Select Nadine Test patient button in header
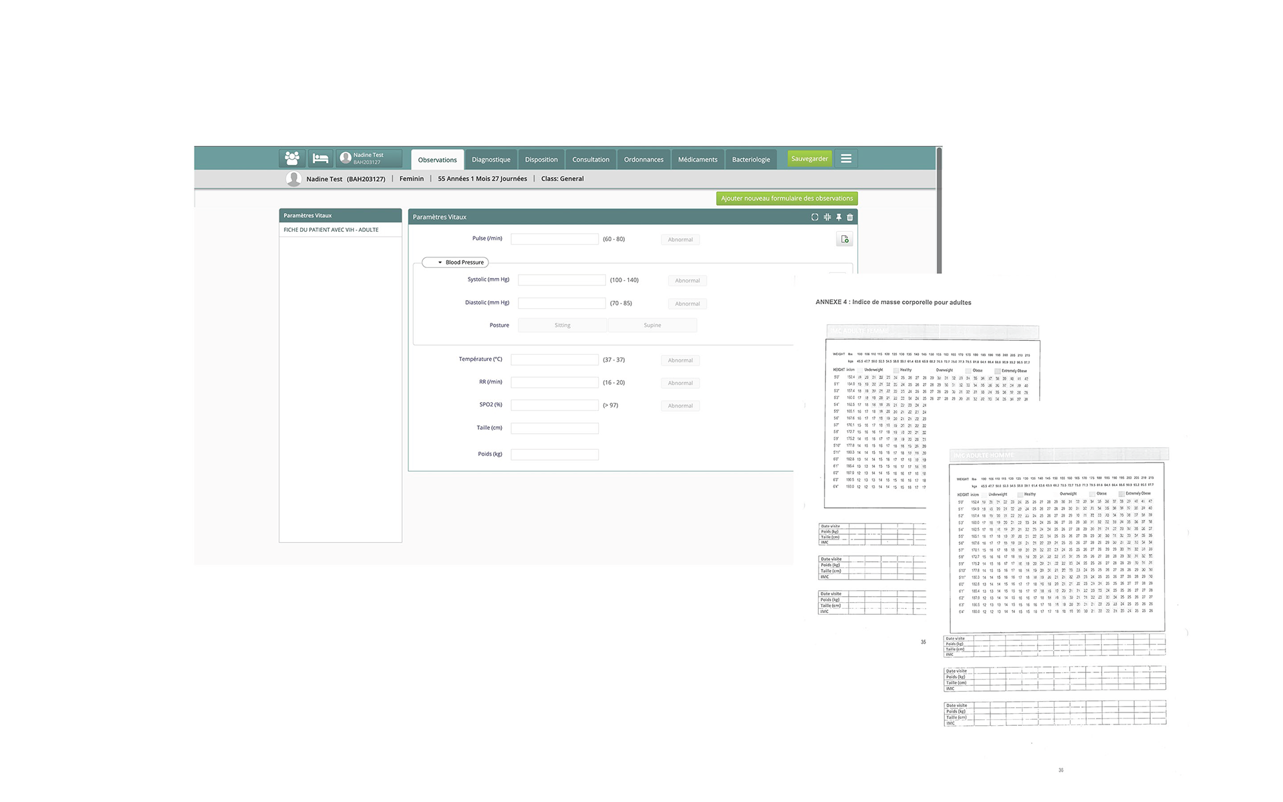Screen dimensions: 1283x802 [369, 158]
